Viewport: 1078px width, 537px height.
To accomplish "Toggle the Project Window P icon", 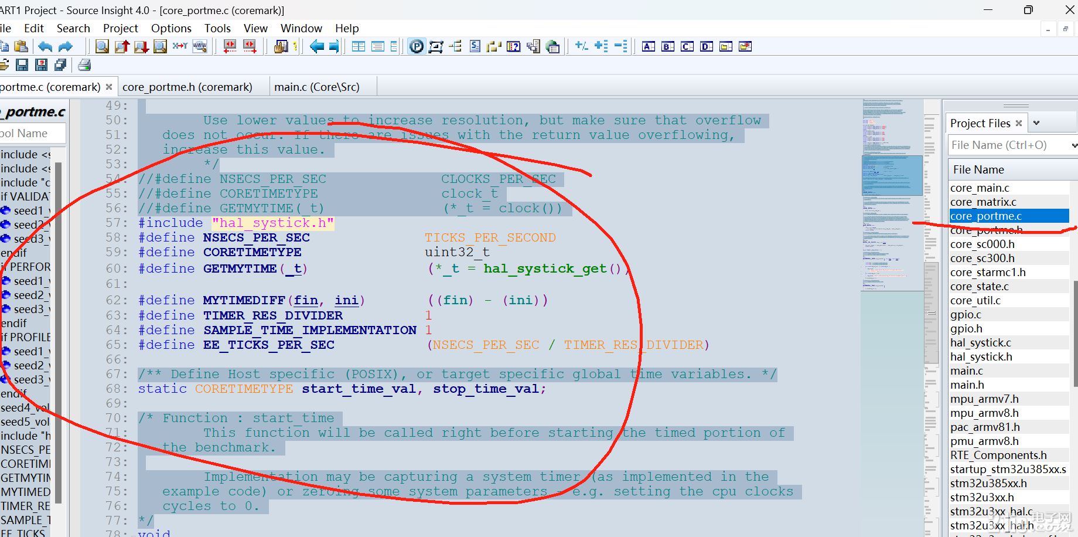I will 417,46.
